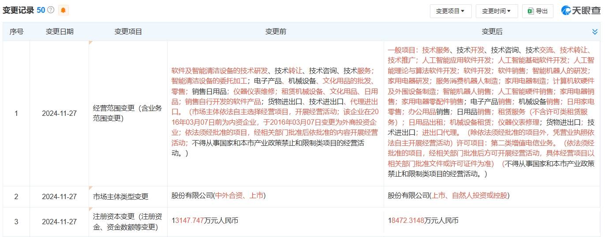Click the 天眼查 logo
The height and width of the screenshot is (237, 605).
click(580, 11)
